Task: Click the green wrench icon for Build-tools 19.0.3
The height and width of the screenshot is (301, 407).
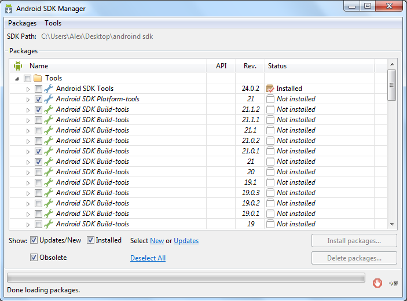Action: 49,193
